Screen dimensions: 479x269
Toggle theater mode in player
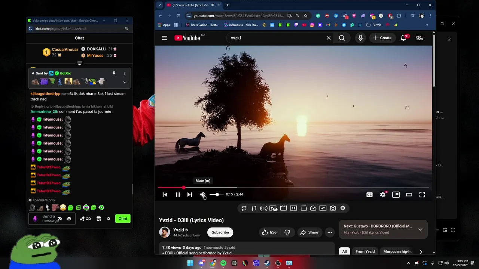click(409, 195)
